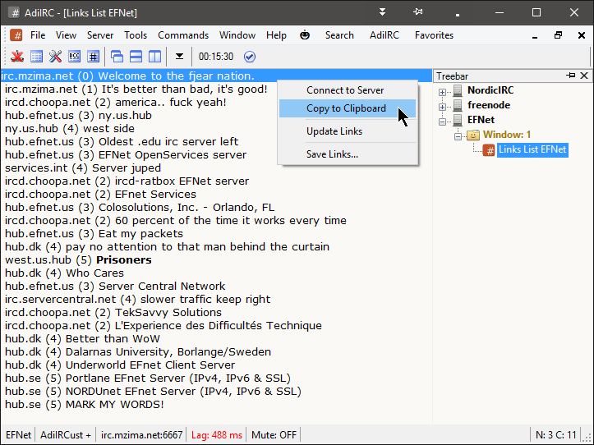This screenshot has width=594, height=445.
Task: Click the channel list hash toolbar icon
Action: pos(93,57)
